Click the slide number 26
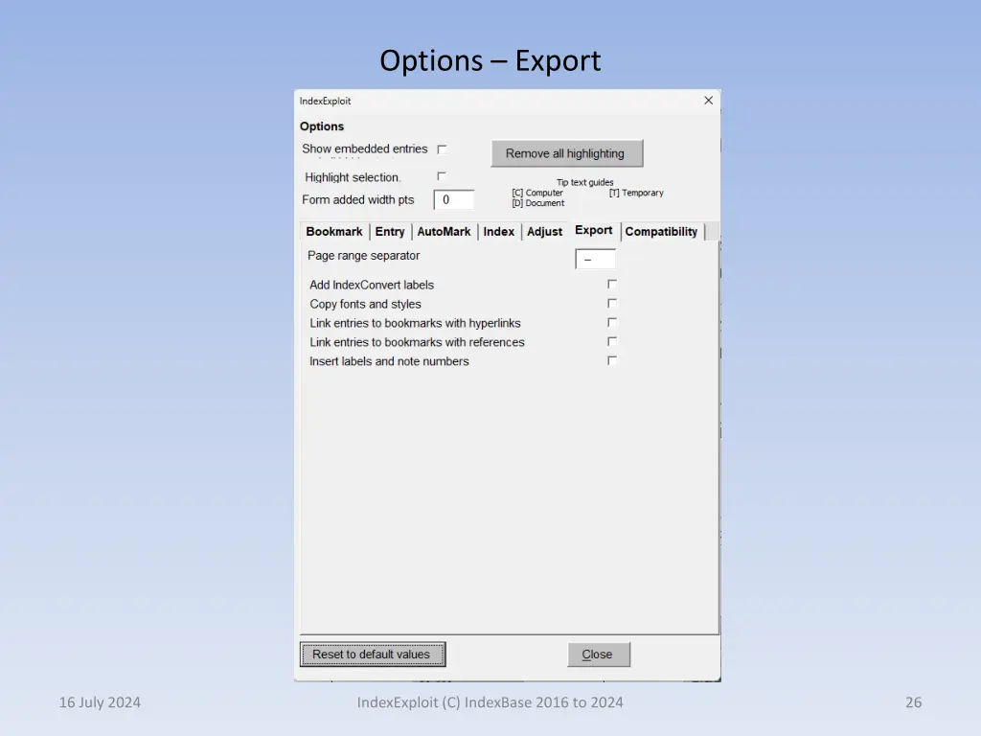This screenshot has width=981, height=736. 913,702
